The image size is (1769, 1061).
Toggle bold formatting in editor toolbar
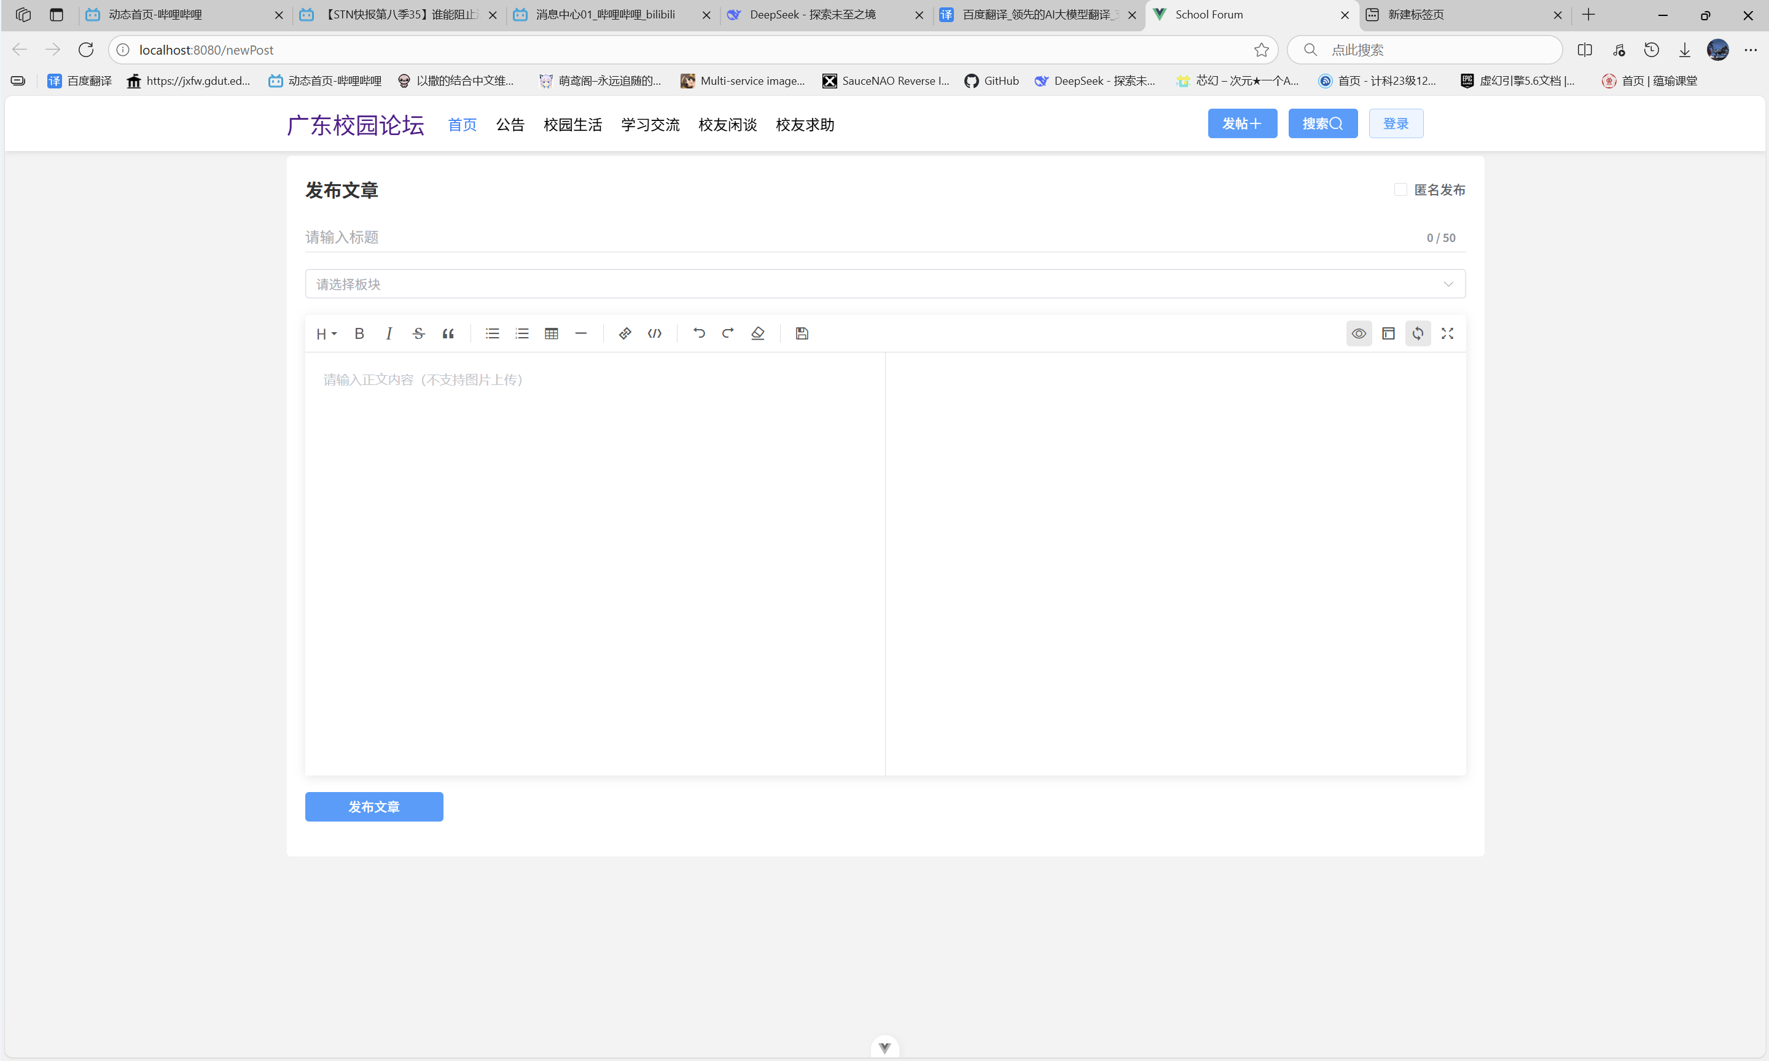click(360, 333)
